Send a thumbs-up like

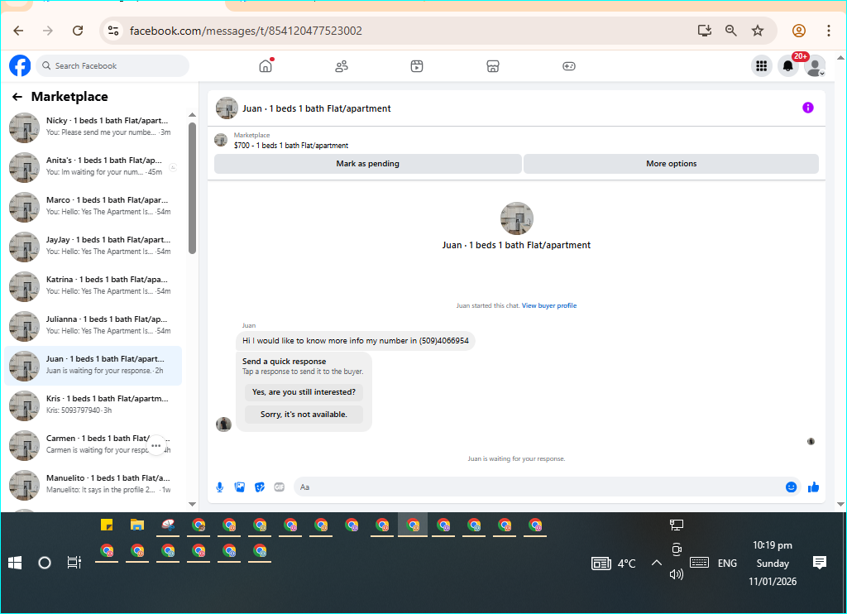pos(814,487)
